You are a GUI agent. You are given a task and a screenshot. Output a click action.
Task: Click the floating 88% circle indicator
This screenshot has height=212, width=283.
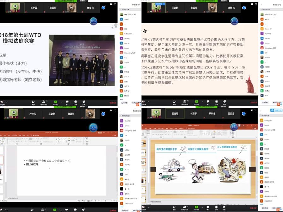pyautogui.click(x=93, y=127)
